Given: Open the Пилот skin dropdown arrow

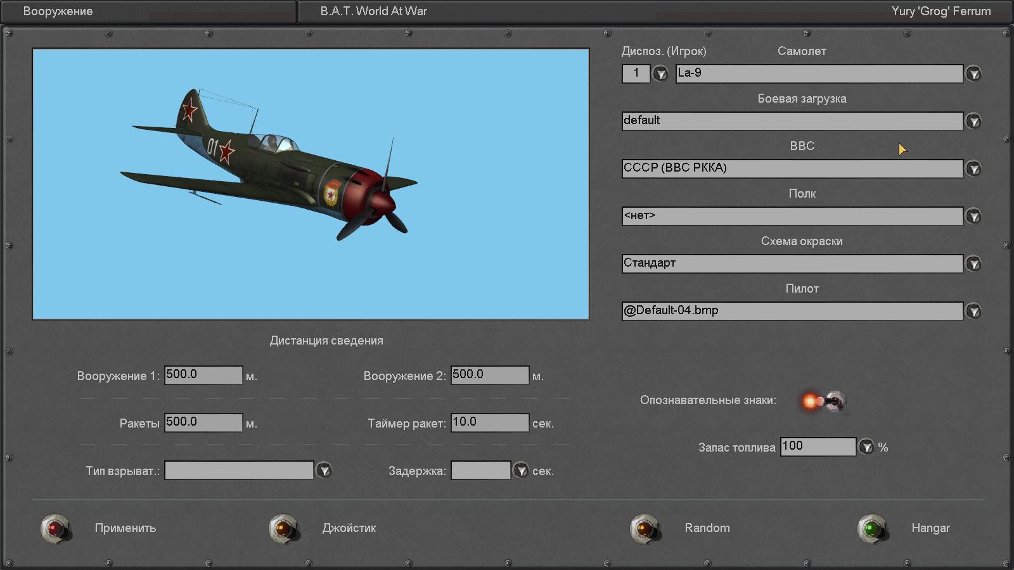Looking at the screenshot, I should (973, 311).
